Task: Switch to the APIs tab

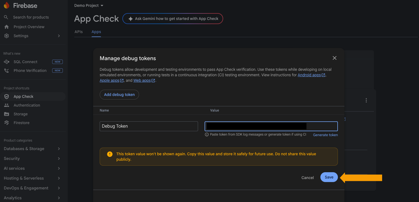Action: [79, 32]
